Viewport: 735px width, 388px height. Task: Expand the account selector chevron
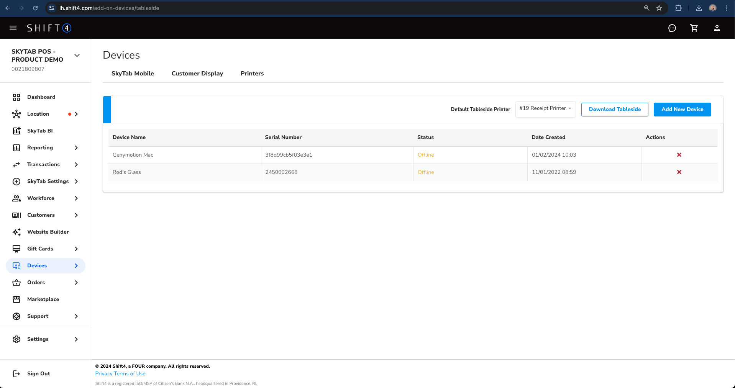click(77, 56)
